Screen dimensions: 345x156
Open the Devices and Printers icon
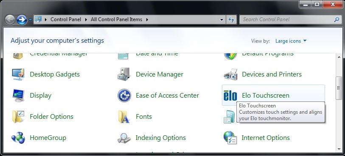(x=230, y=74)
